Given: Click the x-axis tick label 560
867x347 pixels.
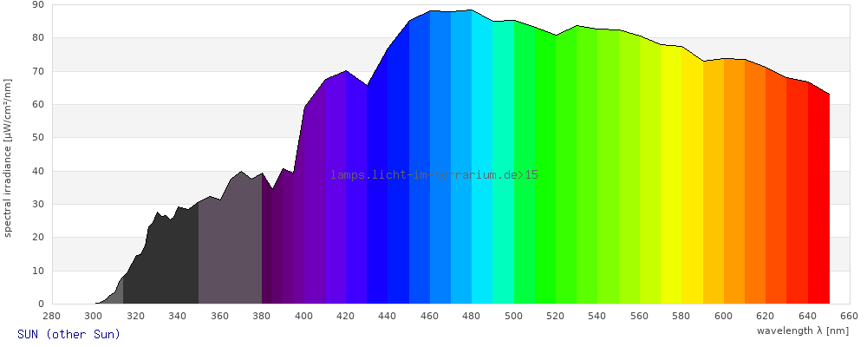Looking at the screenshot, I should point(640,316).
